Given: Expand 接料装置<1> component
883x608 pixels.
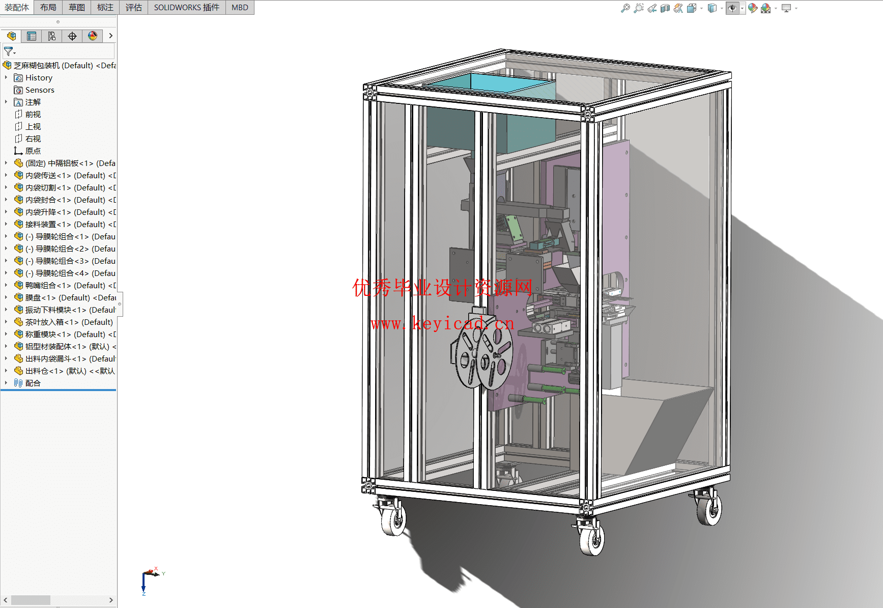Looking at the screenshot, I should pos(6,224).
